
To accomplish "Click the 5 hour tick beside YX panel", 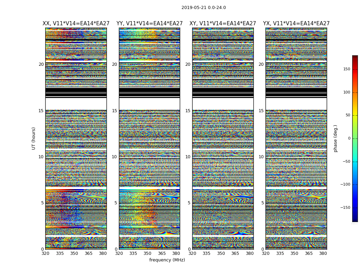I will pos(262,203).
